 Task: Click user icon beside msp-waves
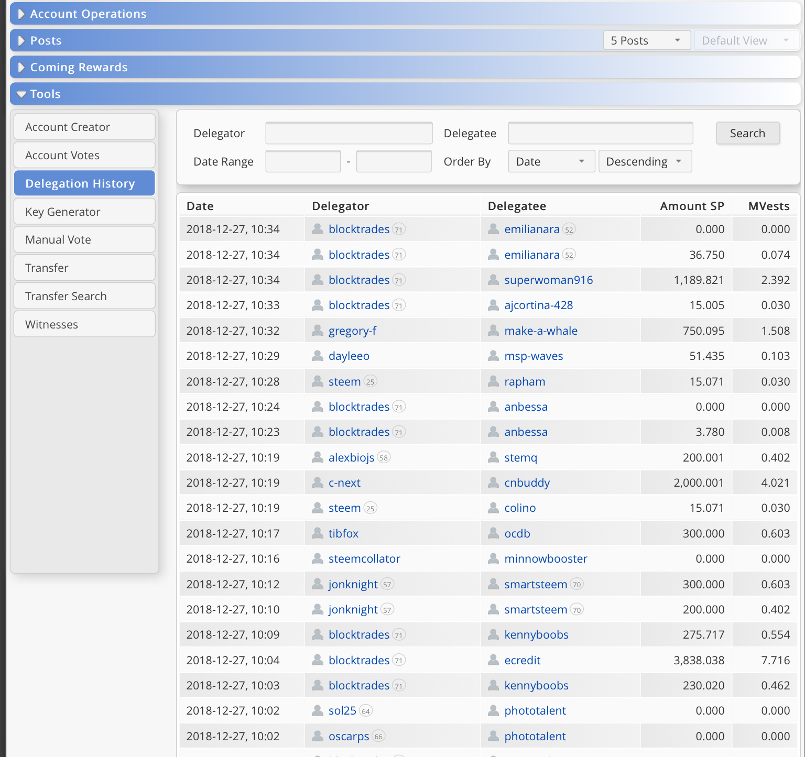[493, 356]
